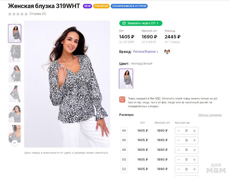Click the PREMIUM orange tag
Viewport: 230px width, 177px height.
(101, 6)
